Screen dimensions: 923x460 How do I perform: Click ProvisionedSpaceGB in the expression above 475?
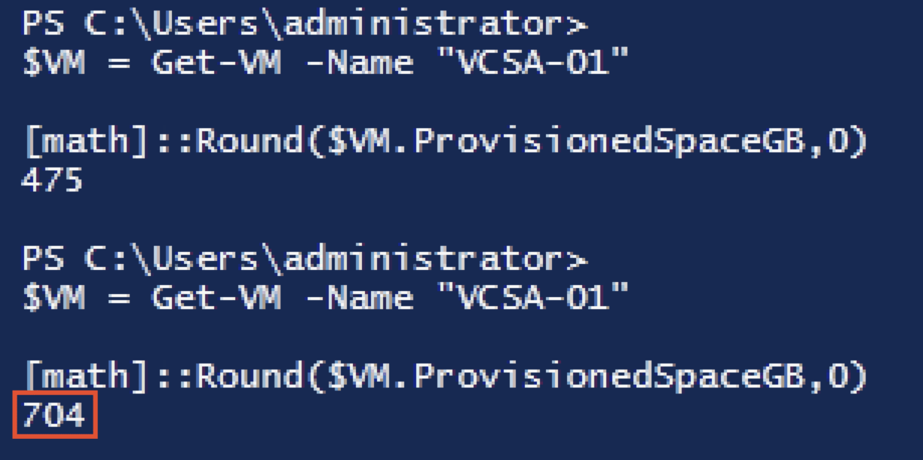[x=609, y=143]
